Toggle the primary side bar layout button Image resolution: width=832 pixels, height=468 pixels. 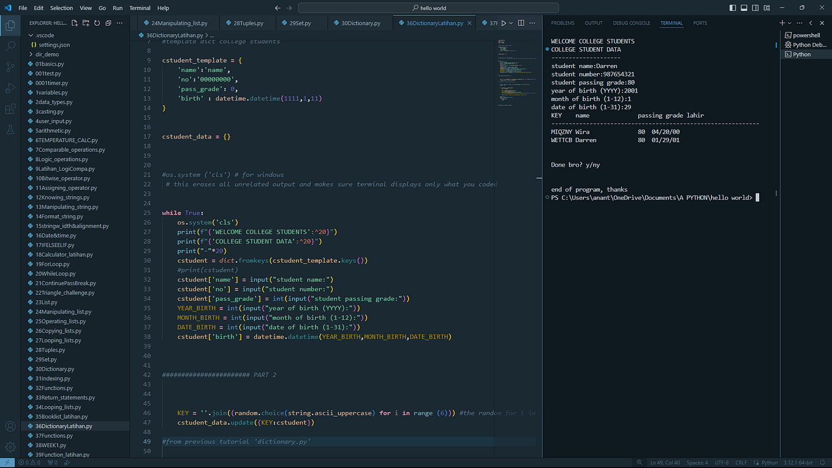[x=733, y=8]
